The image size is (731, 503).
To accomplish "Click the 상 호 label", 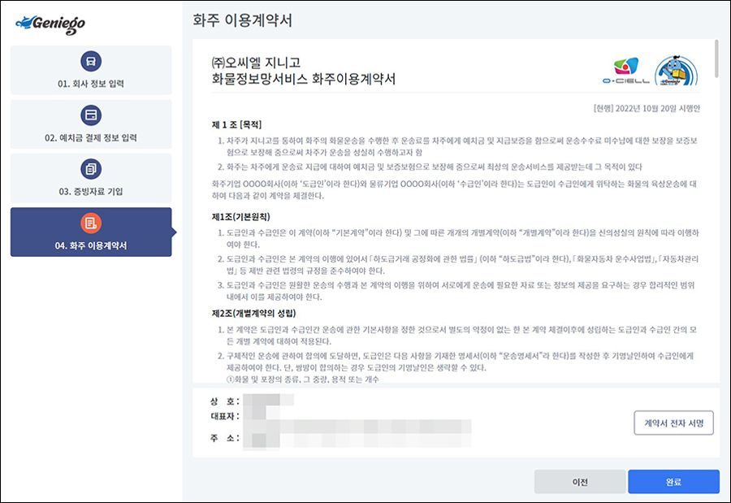I will [225, 401].
